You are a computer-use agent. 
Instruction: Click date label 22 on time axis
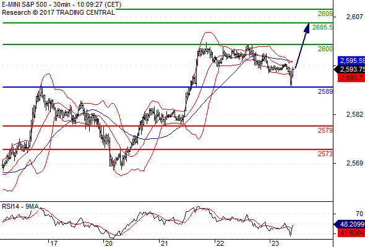click(x=220, y=243)
